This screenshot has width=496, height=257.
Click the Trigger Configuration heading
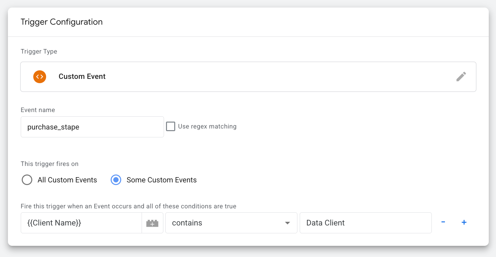(62, 22)
